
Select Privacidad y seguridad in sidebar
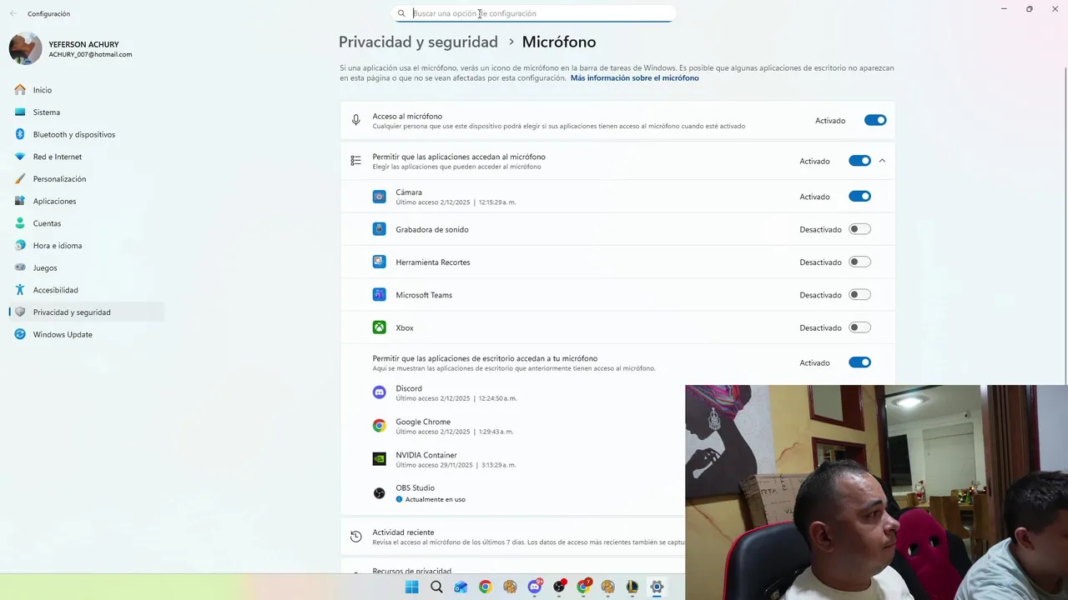[87, 312]
